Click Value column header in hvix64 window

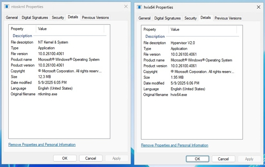pyautogui.click(x=203, y=29)
